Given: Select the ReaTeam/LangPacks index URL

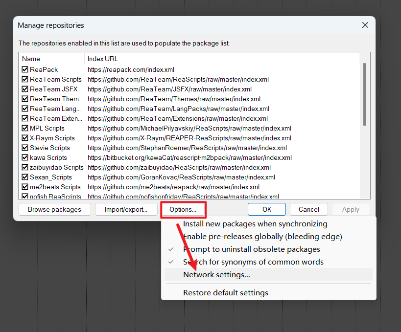Looking at the screenshot, I should [x=179, y=109].
